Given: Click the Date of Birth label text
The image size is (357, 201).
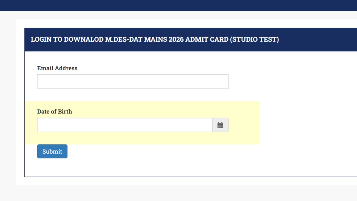Looking at the screenshot, I should pyautogui.click(x=54, y=111).
